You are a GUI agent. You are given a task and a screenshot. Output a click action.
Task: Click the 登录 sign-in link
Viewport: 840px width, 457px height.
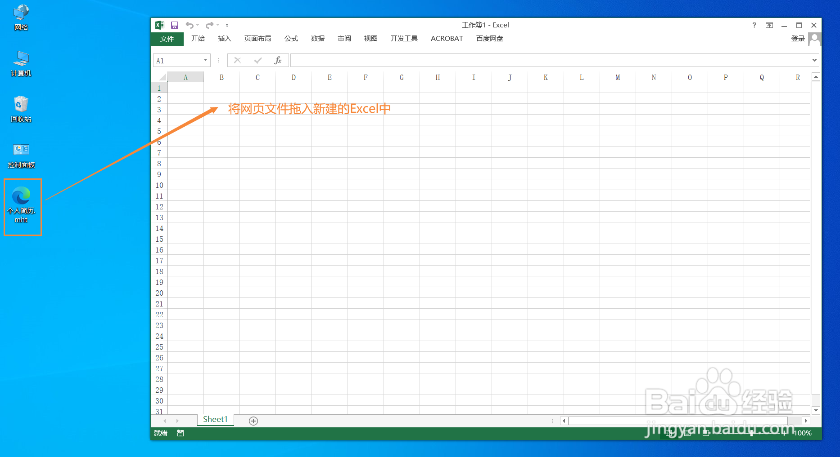(x=797, y=39)
